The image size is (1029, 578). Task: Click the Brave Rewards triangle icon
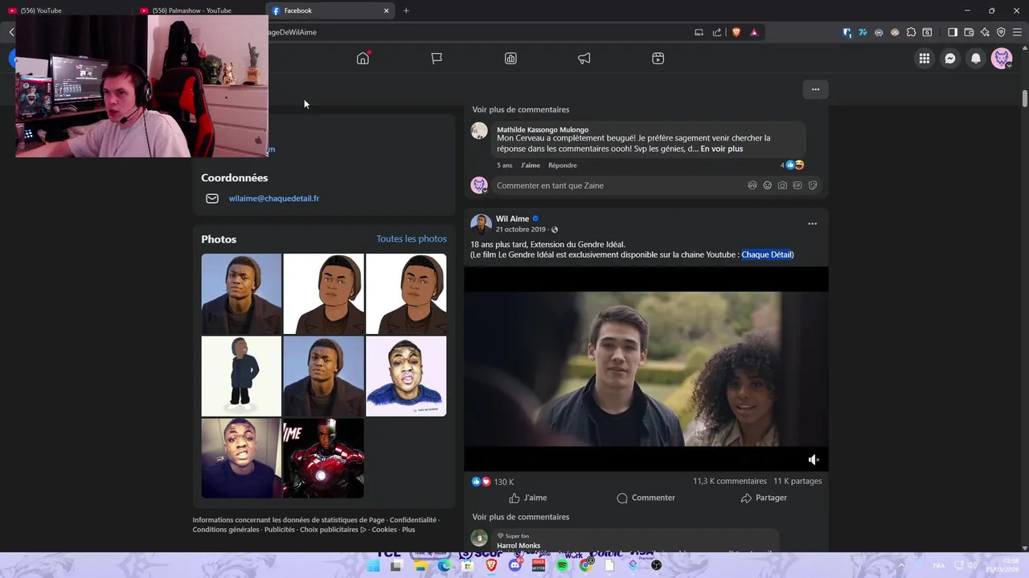click(754, 32)
